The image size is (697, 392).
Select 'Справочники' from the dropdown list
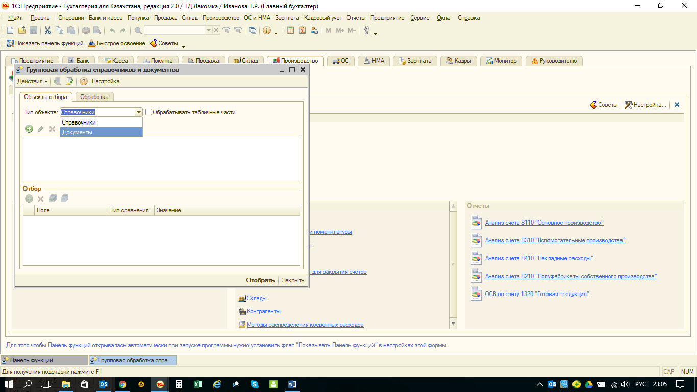(x=101, y=122)
